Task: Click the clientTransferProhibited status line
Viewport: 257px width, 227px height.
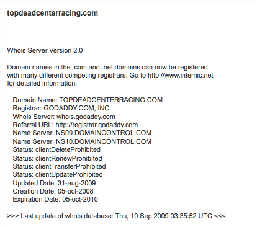Action: pos(59,166)
